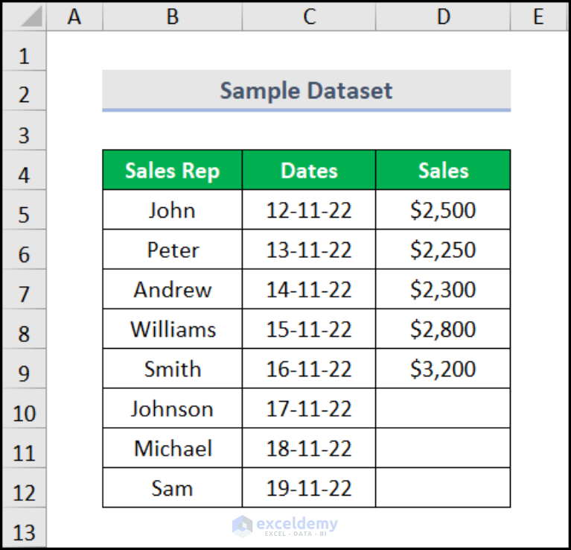Click the exceldemy watermark logo
This screenshot has width=571, height=550.
pyautogui.click(x=285, y=526)
